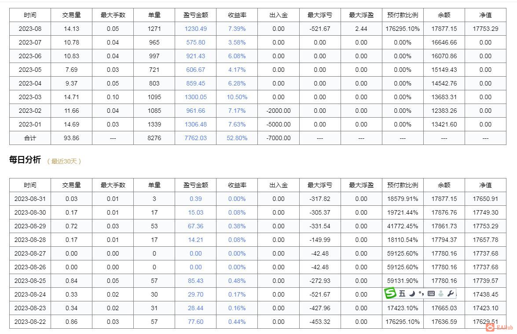Select the -521.67 max floating loss for 2023-08
This screenshot has width=517, height=334.
[x=319, y=29]
